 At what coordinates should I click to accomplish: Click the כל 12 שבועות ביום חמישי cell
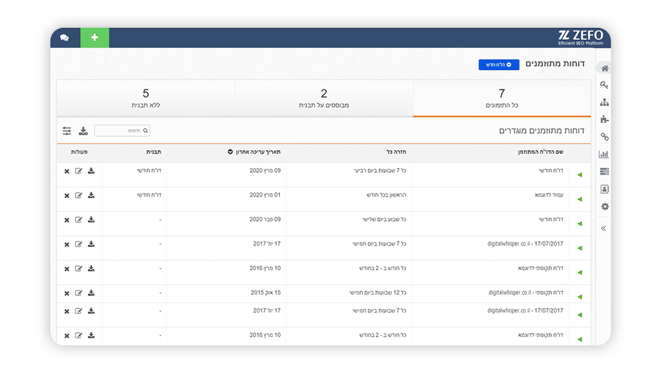pyautogui.click(x=377, y=293)
